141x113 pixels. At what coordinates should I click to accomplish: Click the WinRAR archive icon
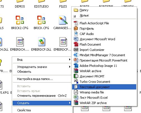pos(76,71)
